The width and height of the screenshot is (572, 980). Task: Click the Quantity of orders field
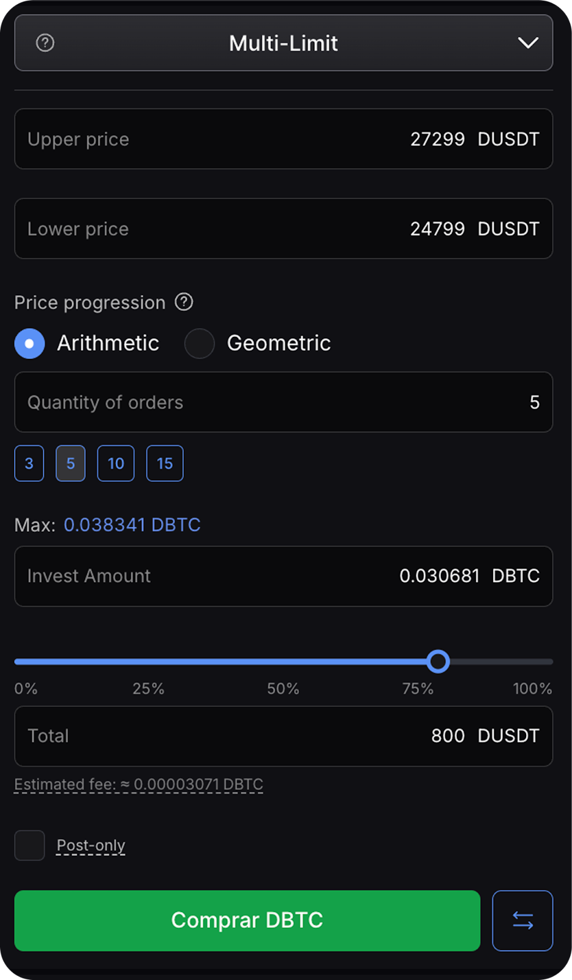point(284,402)
